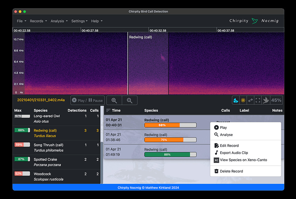Image resolution: width=296 pixels, height=199 pixels.
Task: Click the Chirpity hummingbird logo
Action: click(255, 21)
